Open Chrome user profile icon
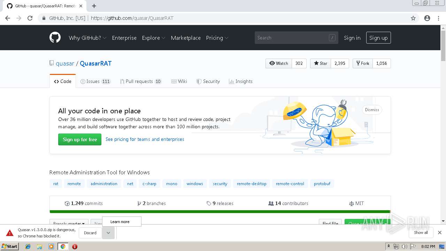This screenshot has height=251, width=446. click(427, 18)
